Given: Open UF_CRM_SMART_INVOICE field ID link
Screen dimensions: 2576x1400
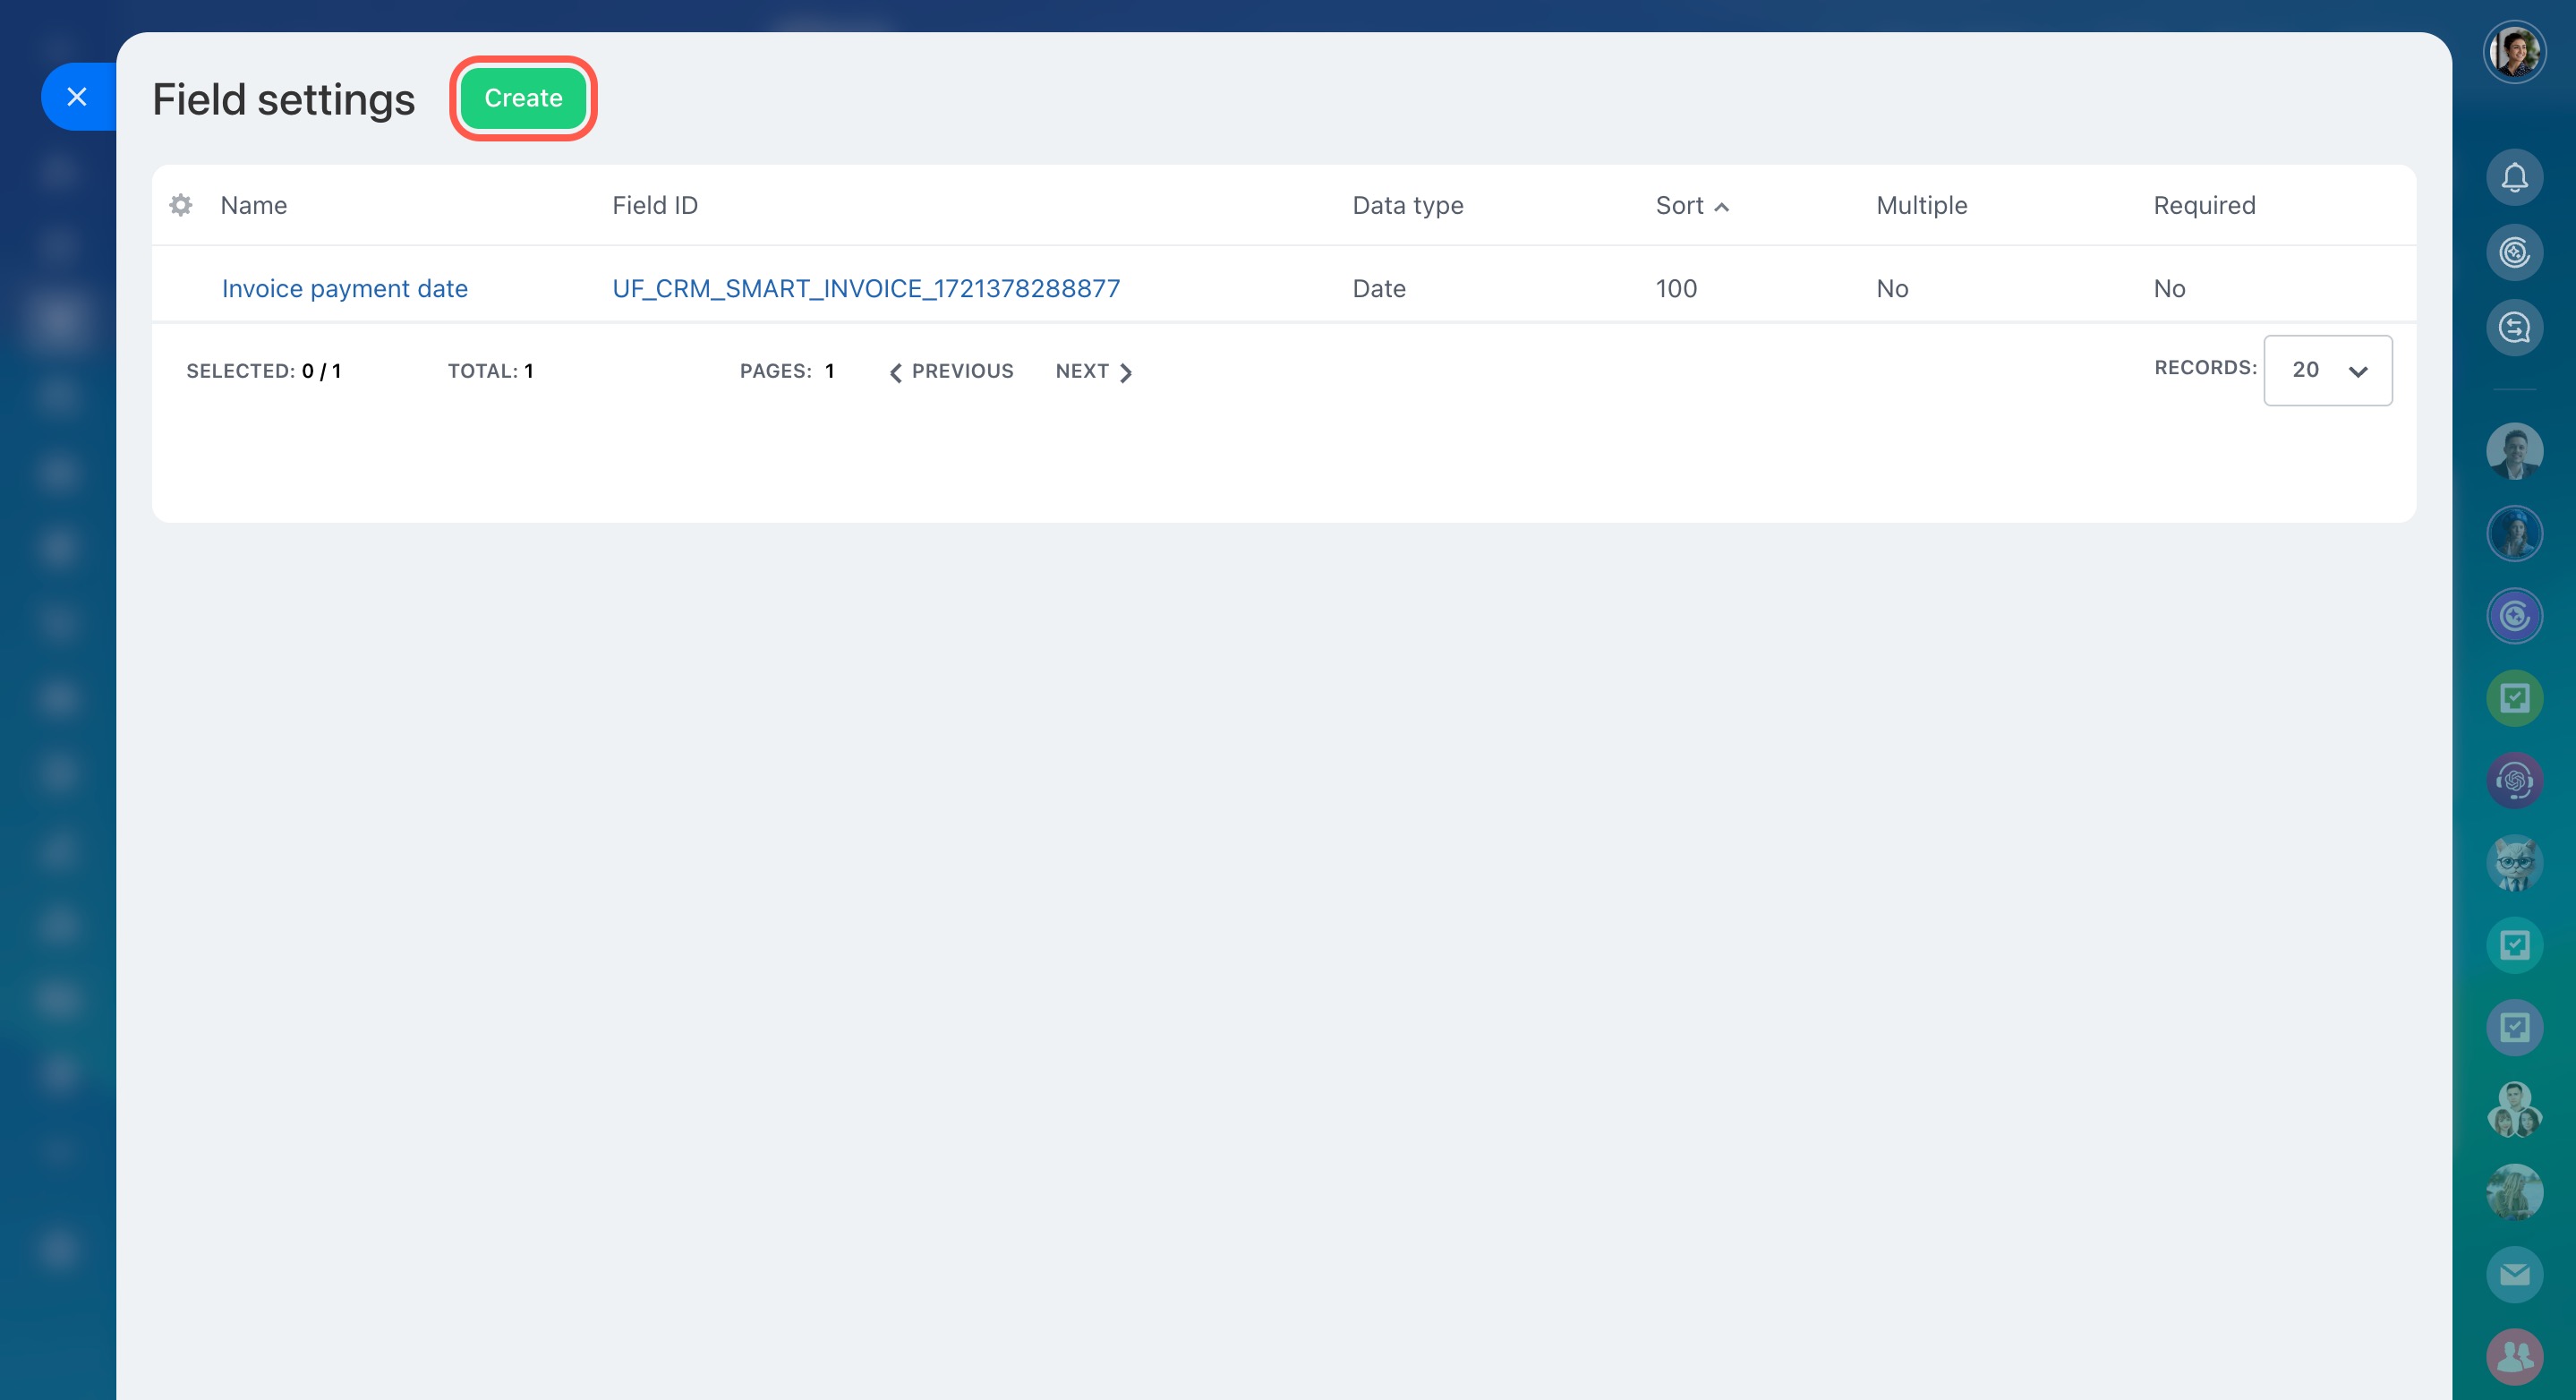Looking at the screenshot, I should point(865,288).
